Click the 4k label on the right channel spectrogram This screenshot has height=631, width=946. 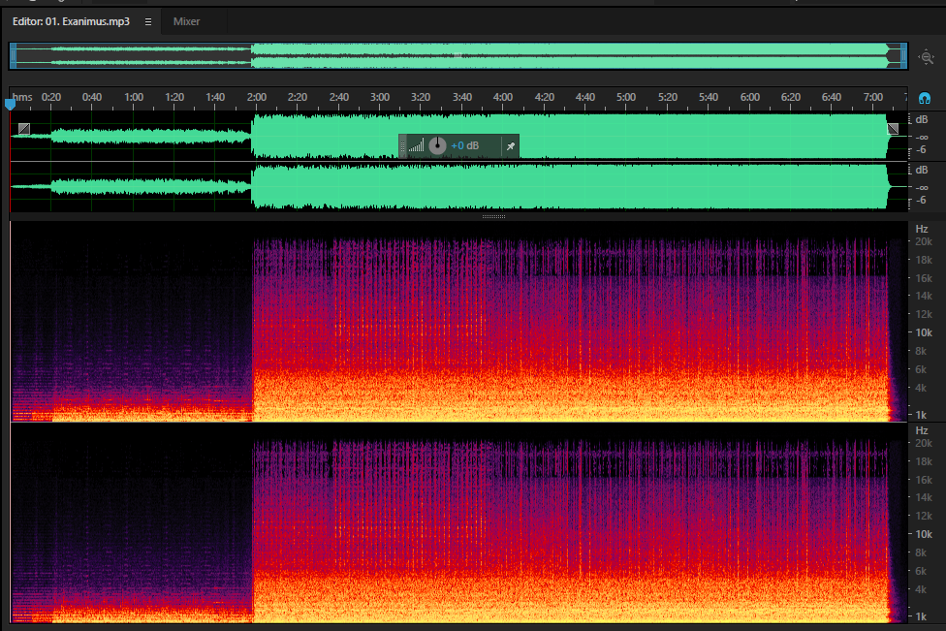click(920, 588)
